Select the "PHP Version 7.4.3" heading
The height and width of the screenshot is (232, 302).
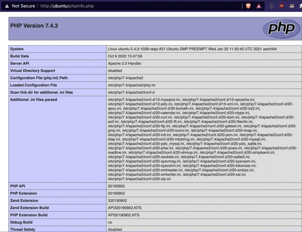tap(34, 26)
